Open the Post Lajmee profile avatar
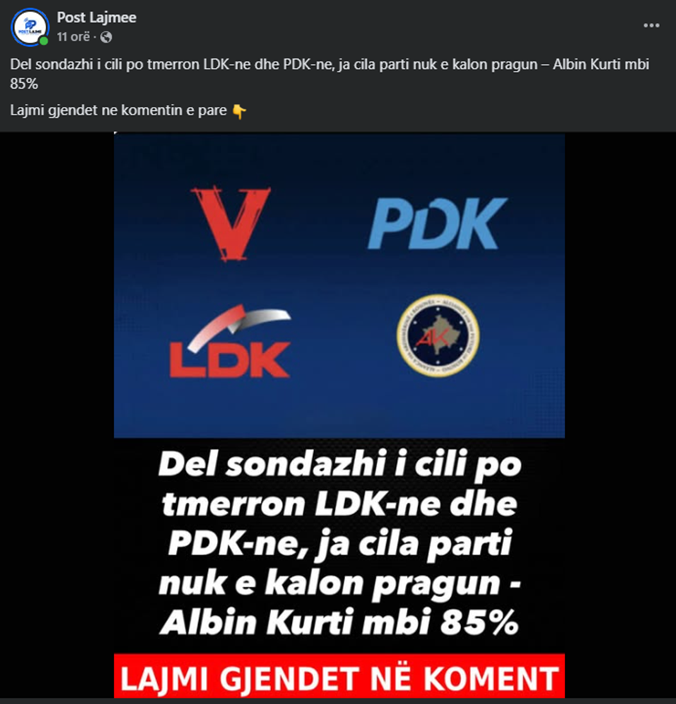Image resolution: width=676 pixels, height=704 pixels. (x=30, y=27)
